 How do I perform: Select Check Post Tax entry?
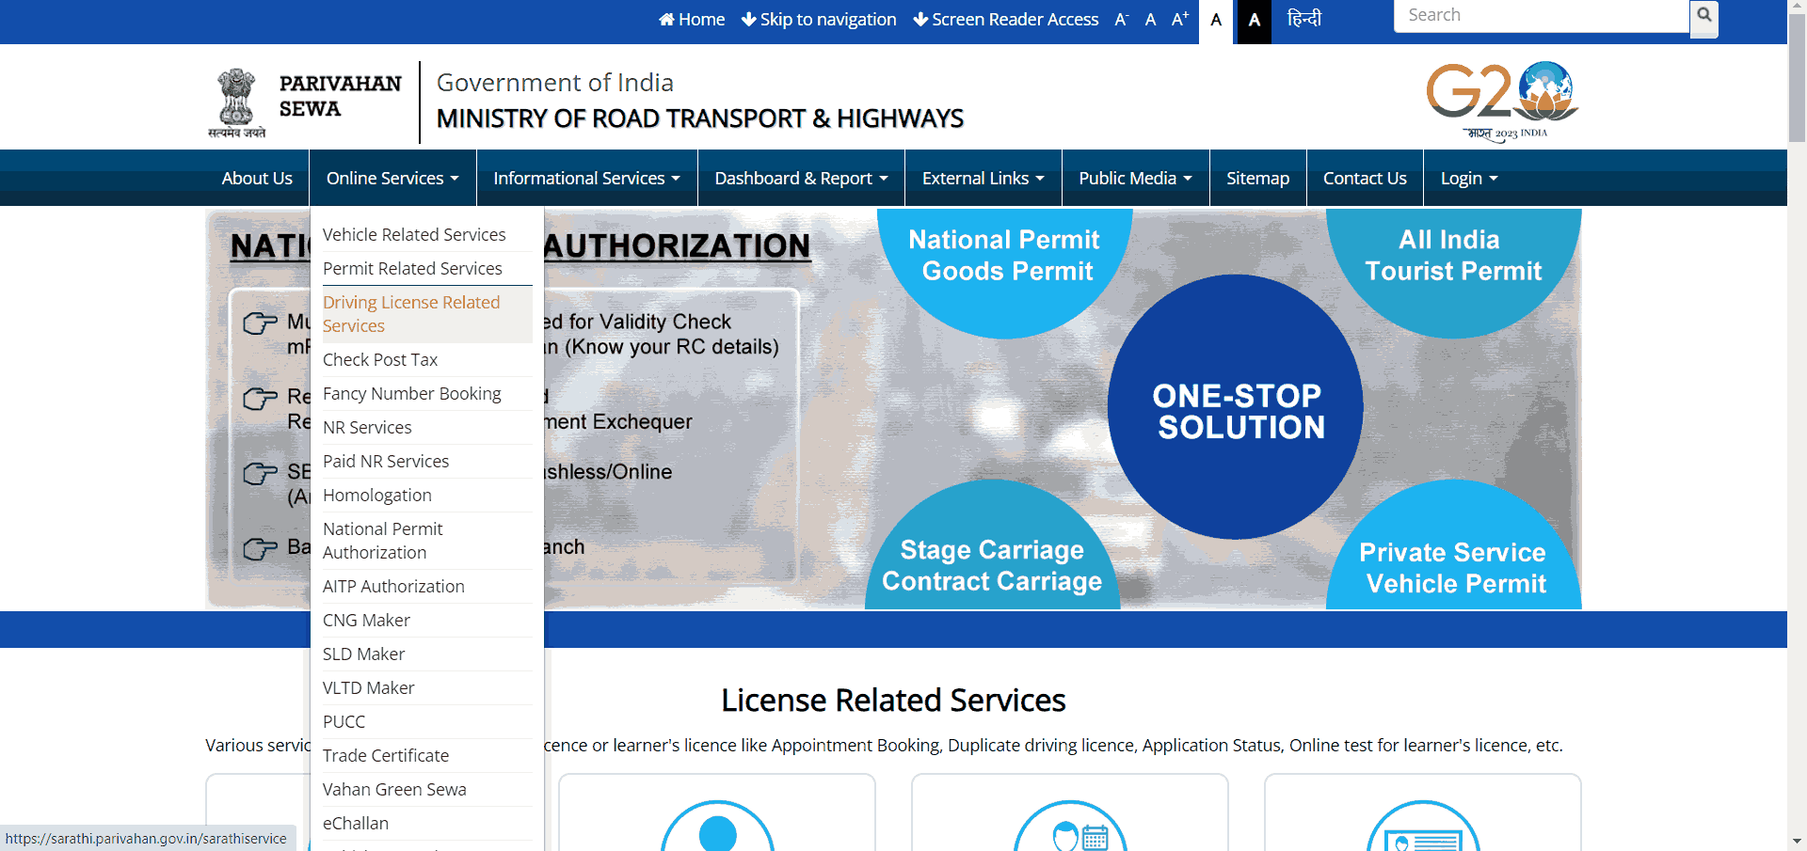(x=427, y=360)
